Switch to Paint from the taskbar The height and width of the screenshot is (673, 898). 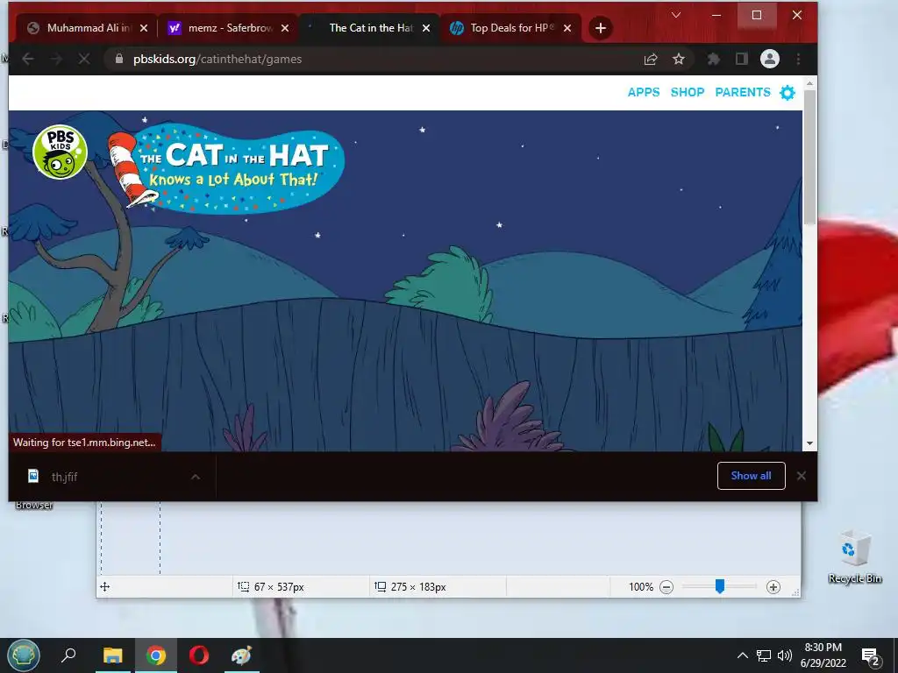point(242,655)
